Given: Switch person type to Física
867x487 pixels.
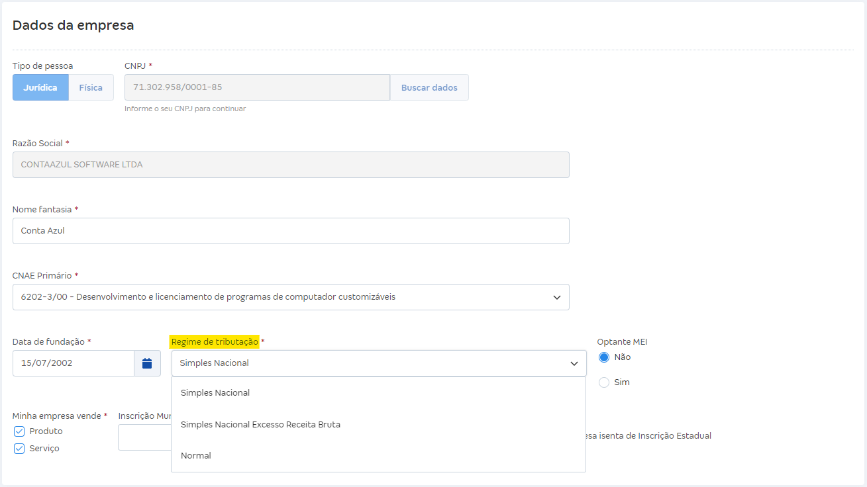Looking at the screenshot, I should coord(91,87).
